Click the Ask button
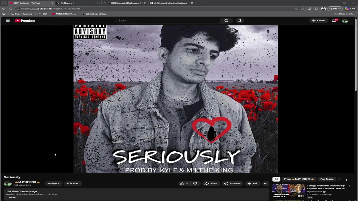This screenshot has height=201, width=358. 253,183
